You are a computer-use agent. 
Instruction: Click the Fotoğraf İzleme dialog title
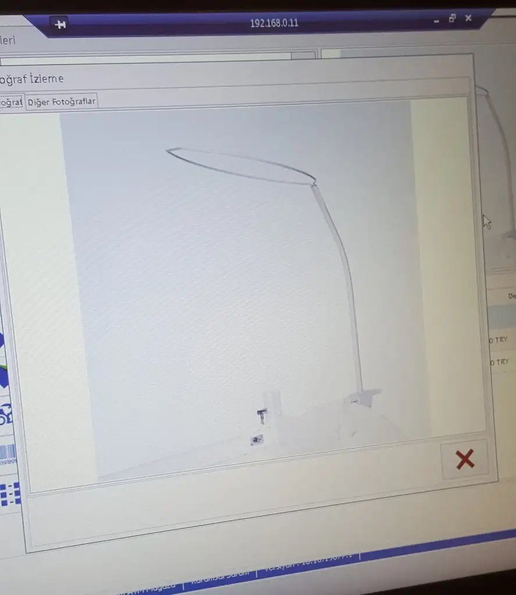pos(32,79)
